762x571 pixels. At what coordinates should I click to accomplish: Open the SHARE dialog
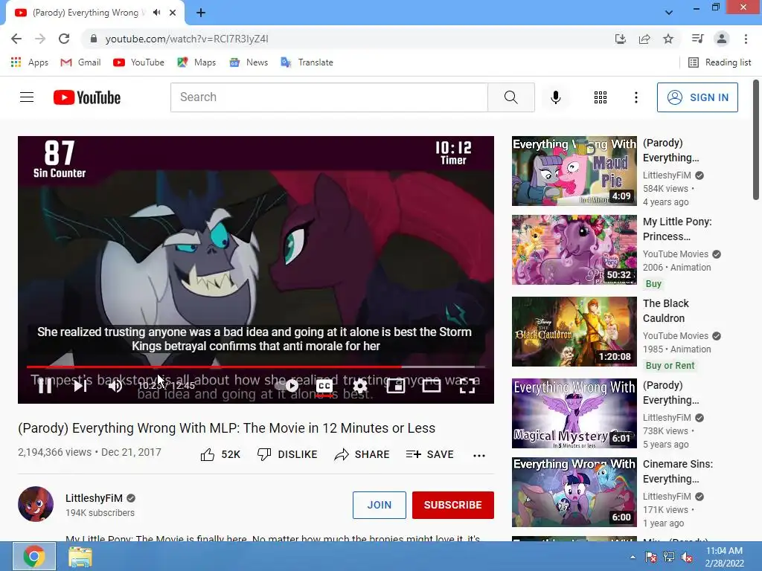point(362,454)
